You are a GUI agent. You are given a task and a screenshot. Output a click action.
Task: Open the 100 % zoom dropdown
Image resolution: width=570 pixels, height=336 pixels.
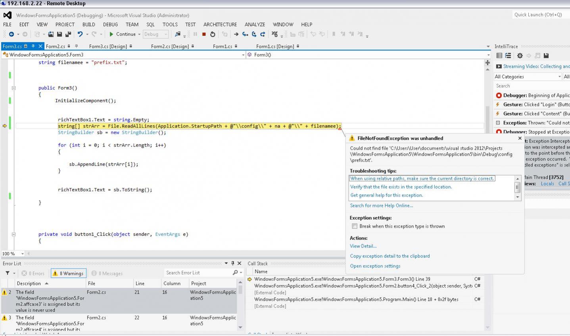tap(23, 253)
